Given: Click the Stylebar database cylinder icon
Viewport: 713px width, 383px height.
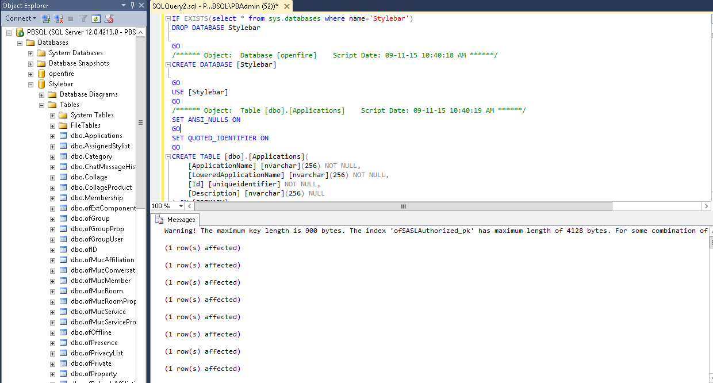Looking at the screenshot, I should coord(41,84).
